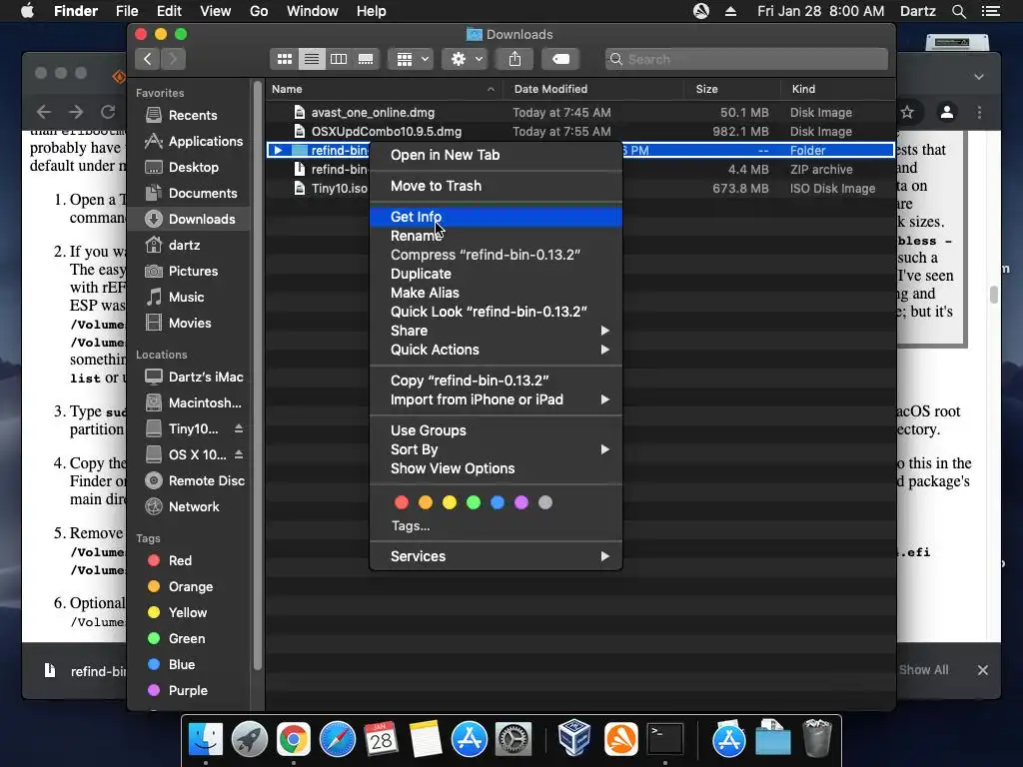
Task: Click the Edit Tags toolbar button
Action: pyautogui.click(x=560, y=59)
